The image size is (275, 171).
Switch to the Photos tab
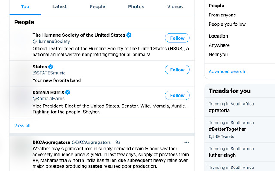[136, 7]
